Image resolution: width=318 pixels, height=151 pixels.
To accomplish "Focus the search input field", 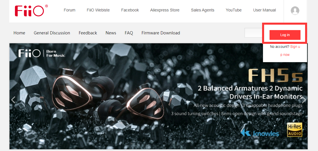I will coord(253,33).
